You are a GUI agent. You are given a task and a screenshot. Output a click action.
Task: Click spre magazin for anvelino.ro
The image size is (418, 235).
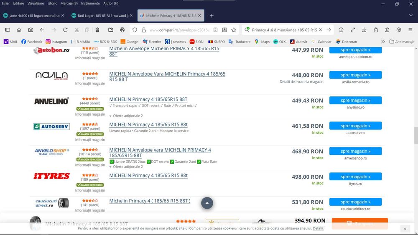click(x=355, y=100)
